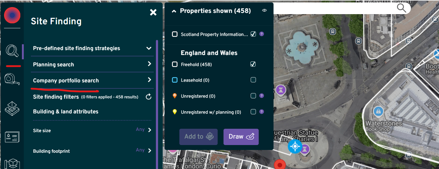Click the Draw button

pos(241,137)
